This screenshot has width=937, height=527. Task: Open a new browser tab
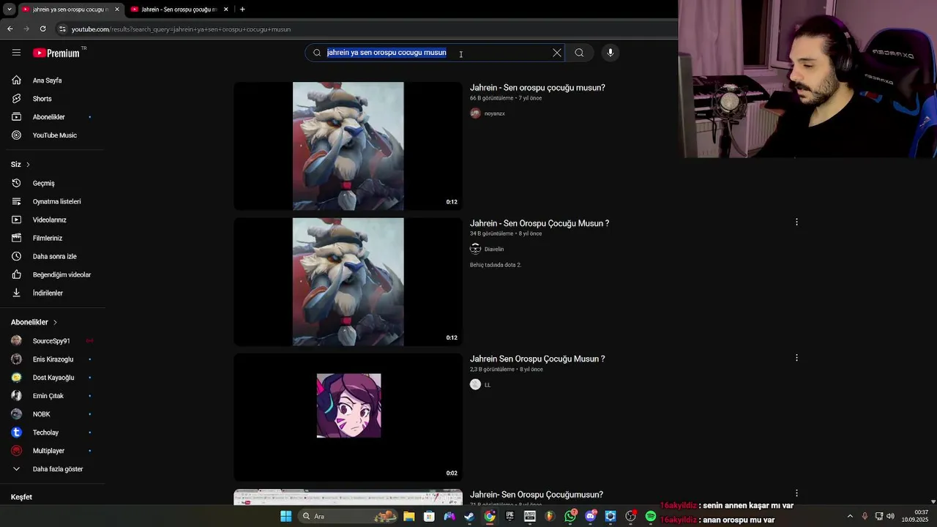click(x=242, y=10)
